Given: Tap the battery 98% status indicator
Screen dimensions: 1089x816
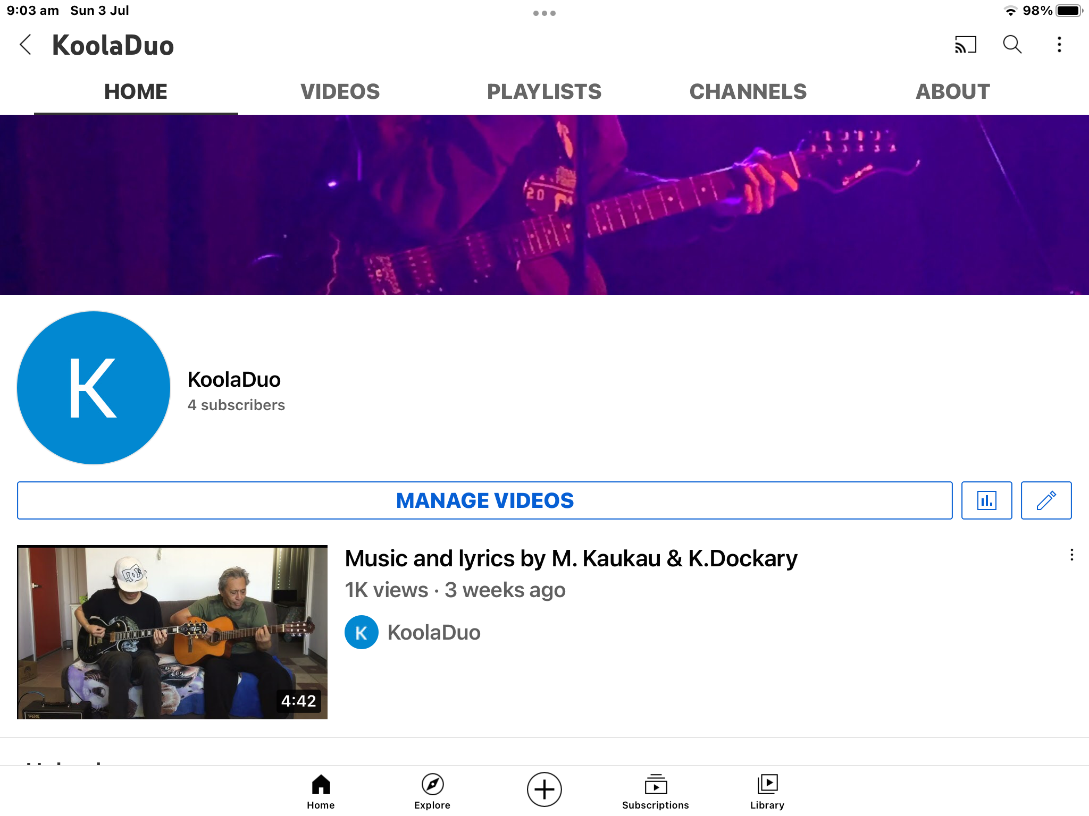Looking at the screenshot, I should 1053,11.
